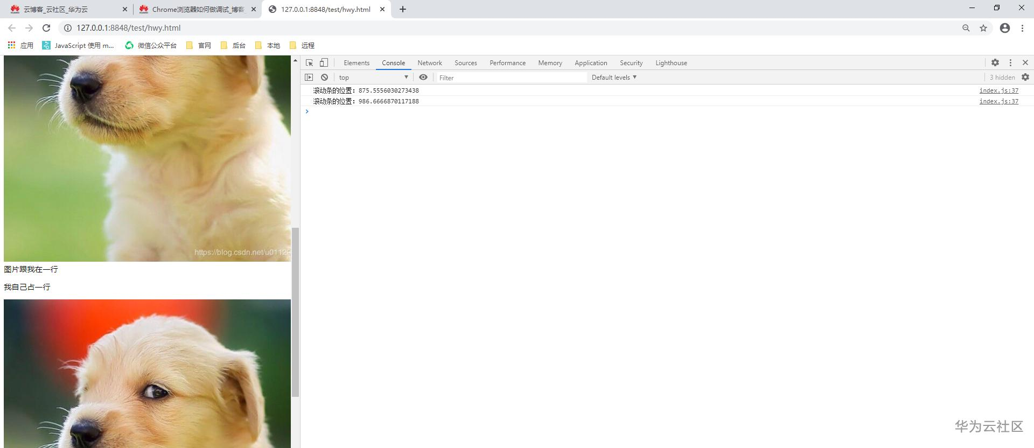The image size is (1034, 448).
Task: Switch to the Elements panel
Action: pos(357,63)
